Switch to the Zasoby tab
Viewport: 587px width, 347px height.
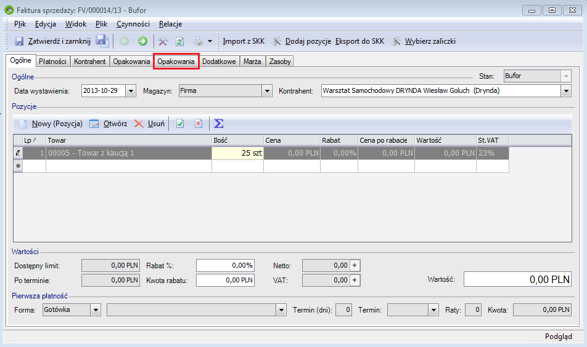280,62
